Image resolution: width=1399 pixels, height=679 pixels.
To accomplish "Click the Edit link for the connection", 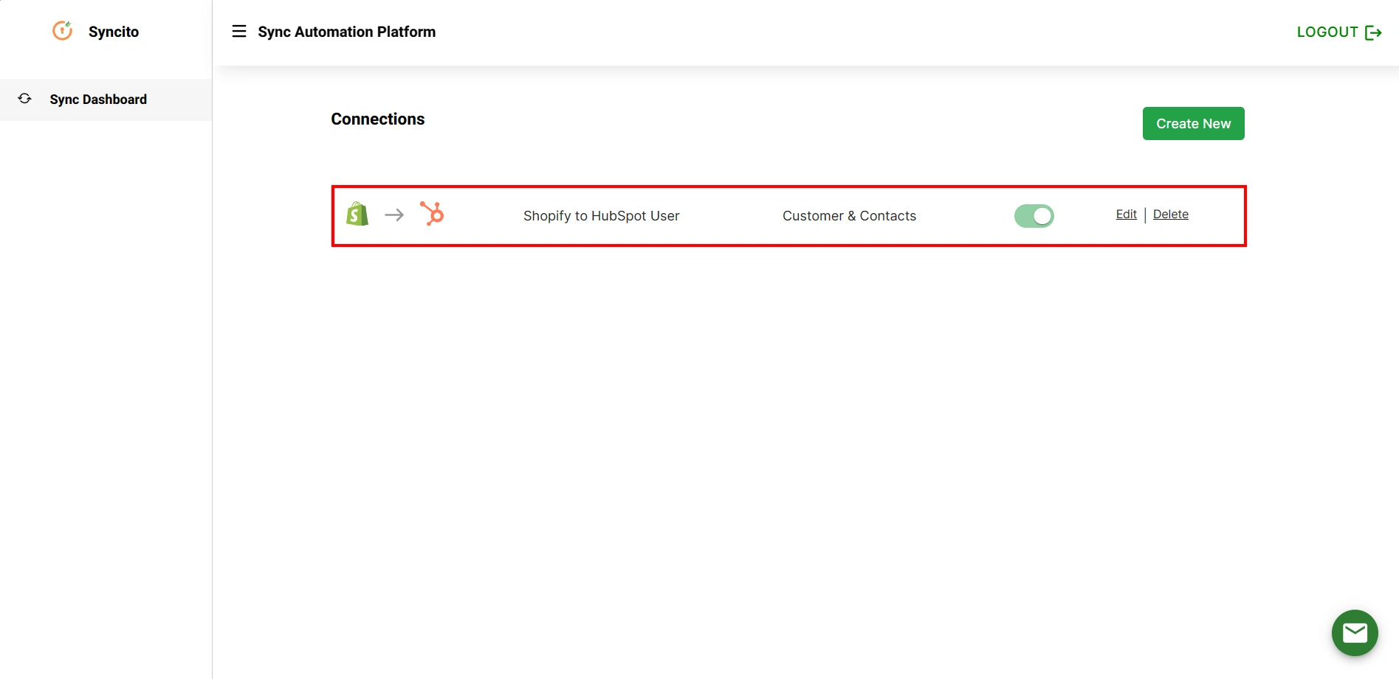I will coord(1125,214).
